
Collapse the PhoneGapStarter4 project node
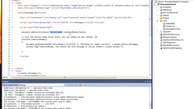tap(155, 5)
